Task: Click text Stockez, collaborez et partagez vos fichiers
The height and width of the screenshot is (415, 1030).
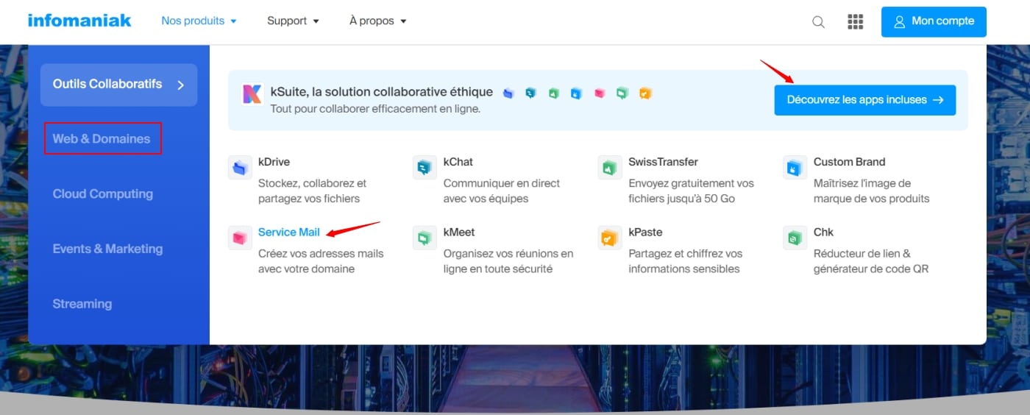Action: coord(313,191)
